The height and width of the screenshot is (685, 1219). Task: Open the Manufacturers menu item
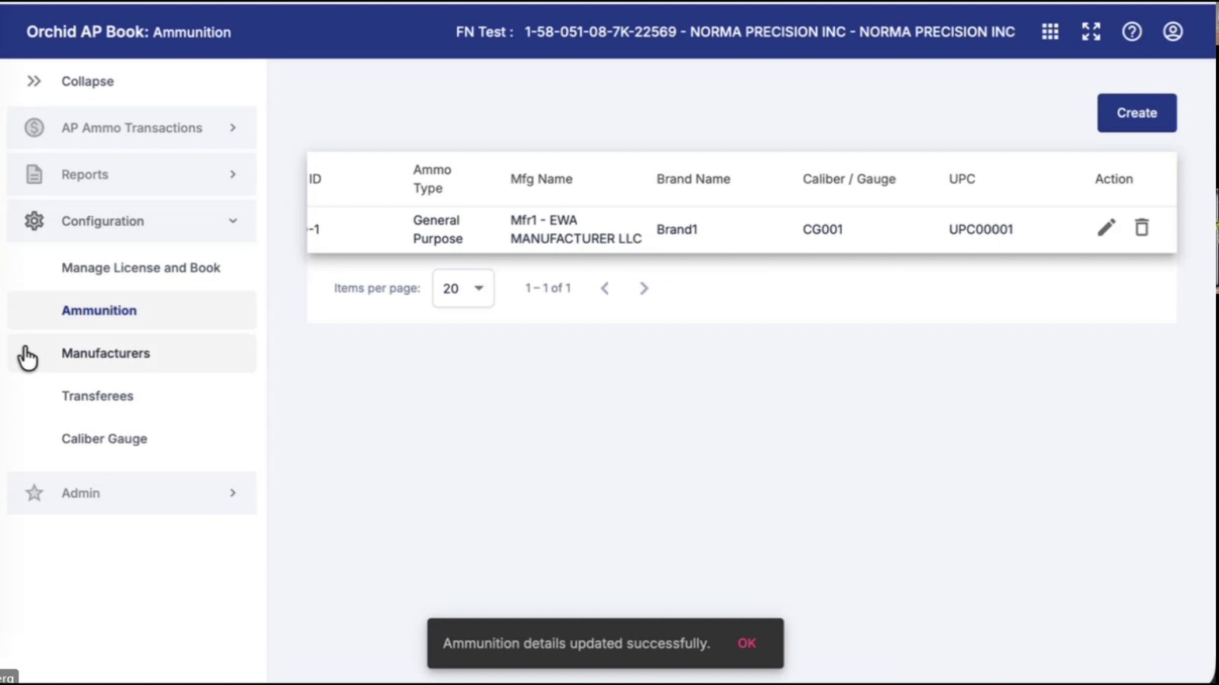[x=106, y=353]
